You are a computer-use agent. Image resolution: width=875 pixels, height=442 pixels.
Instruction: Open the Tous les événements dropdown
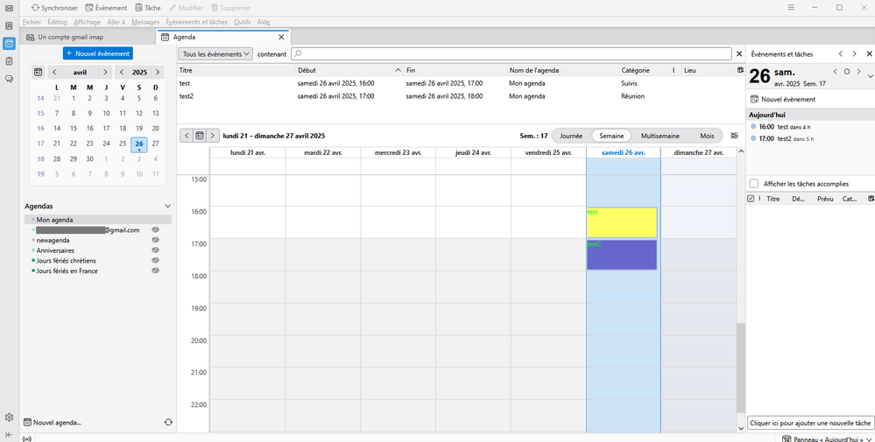tap(216, 54)
